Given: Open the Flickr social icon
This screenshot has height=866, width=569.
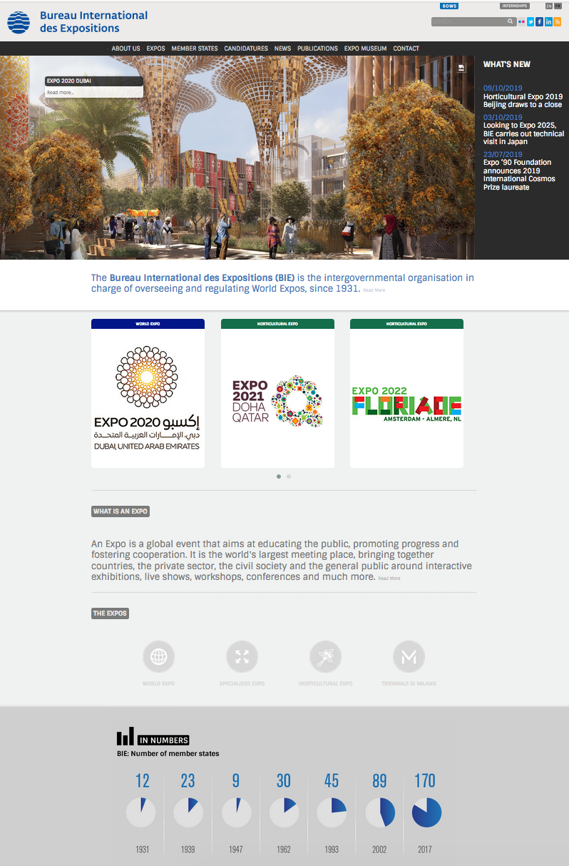Looking at the screenshot, I should 521,22.
